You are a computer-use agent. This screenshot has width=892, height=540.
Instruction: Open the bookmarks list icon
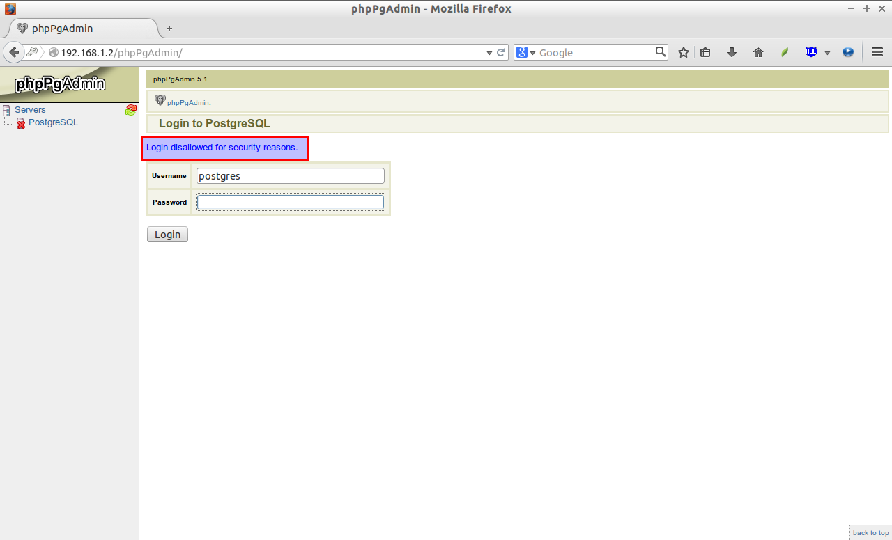coord(705,52)
